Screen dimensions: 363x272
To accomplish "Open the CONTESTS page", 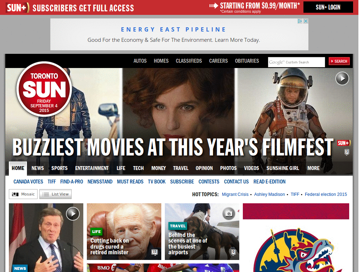I will click(209, 182).
